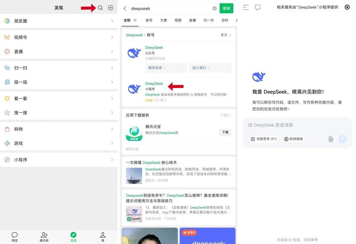Go back from the search page

tap(125, 9)
